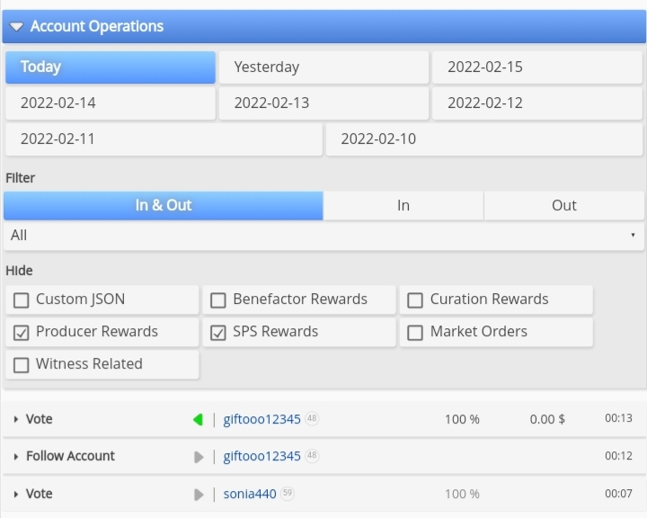647x518 pixels.
Task: Click the reputation badge 59 beside sonia440
Action: pos(288,493)
